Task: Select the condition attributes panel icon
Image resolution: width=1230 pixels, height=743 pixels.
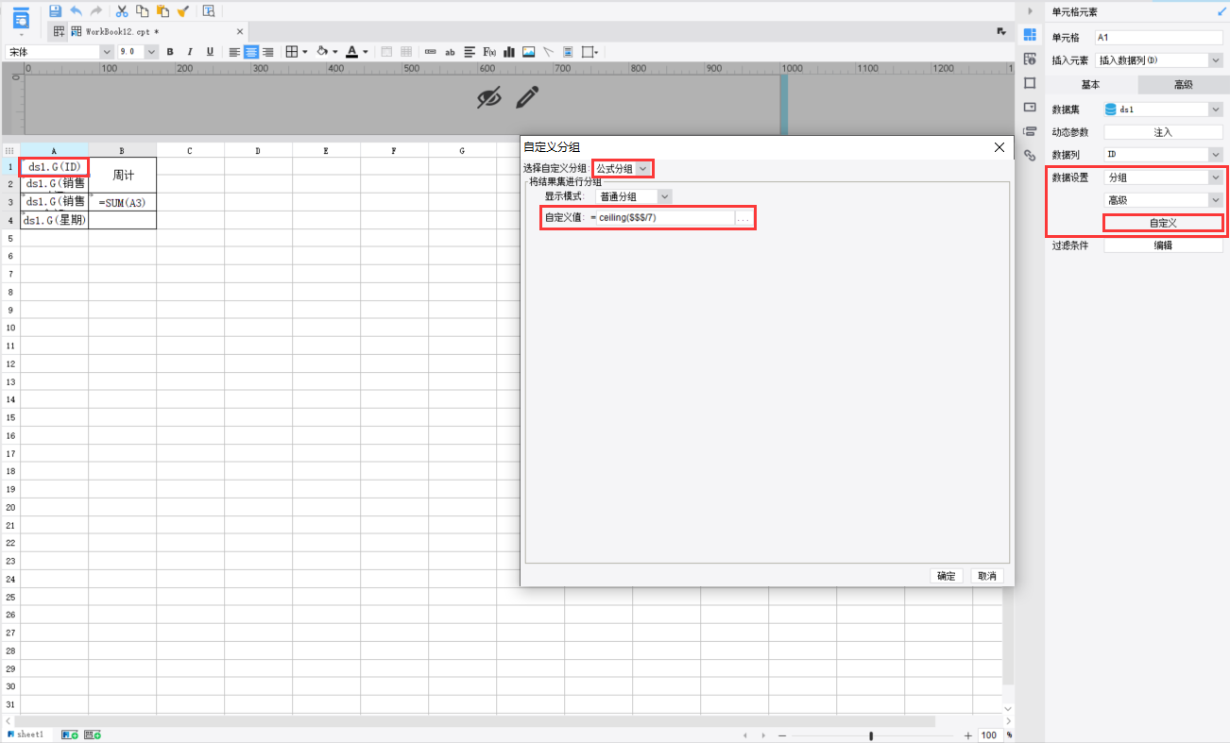Action: (x=1031, y=131)
